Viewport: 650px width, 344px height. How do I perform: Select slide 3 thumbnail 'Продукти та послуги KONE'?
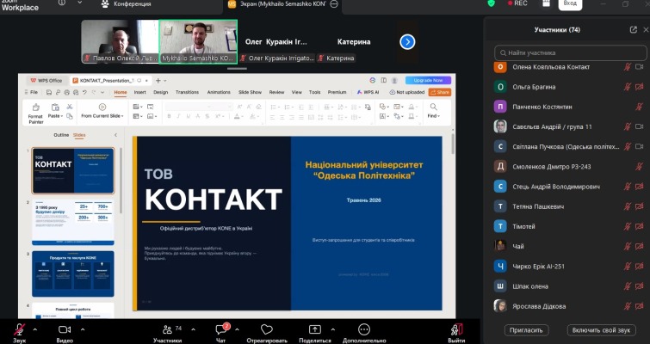73,273
